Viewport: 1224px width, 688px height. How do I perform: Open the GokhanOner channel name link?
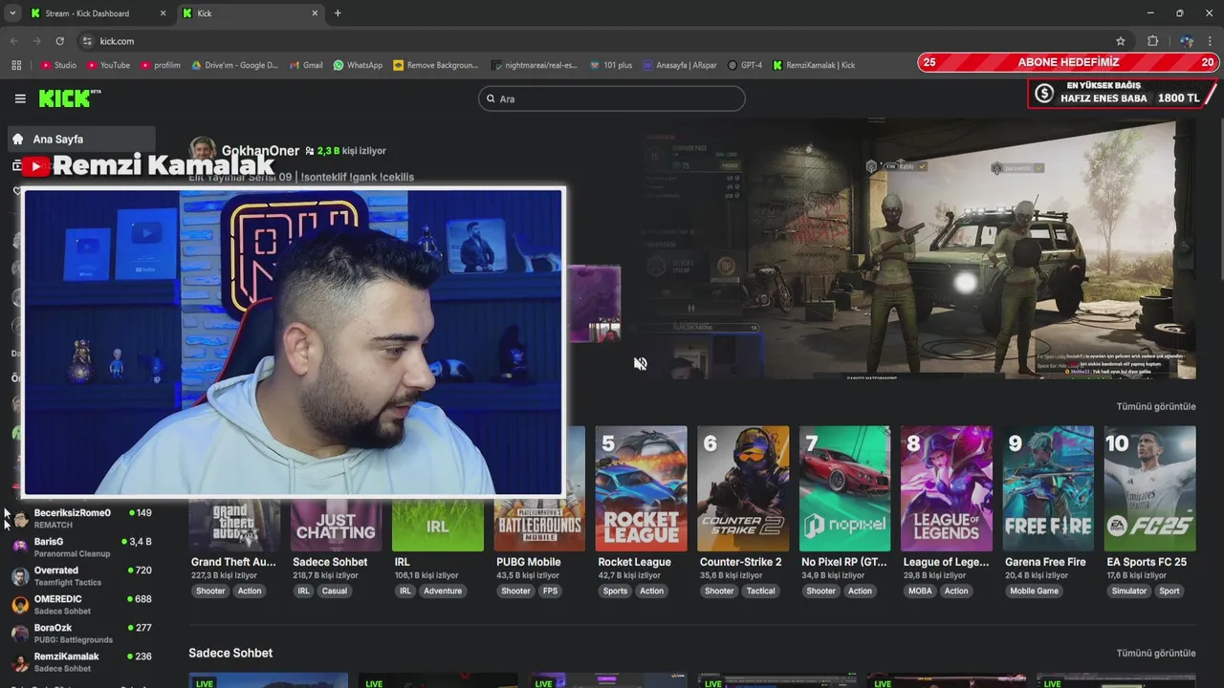coord(260,151)
